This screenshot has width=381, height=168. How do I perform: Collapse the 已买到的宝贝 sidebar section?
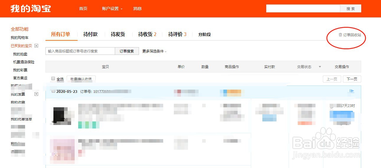click(x=36, y=45)
